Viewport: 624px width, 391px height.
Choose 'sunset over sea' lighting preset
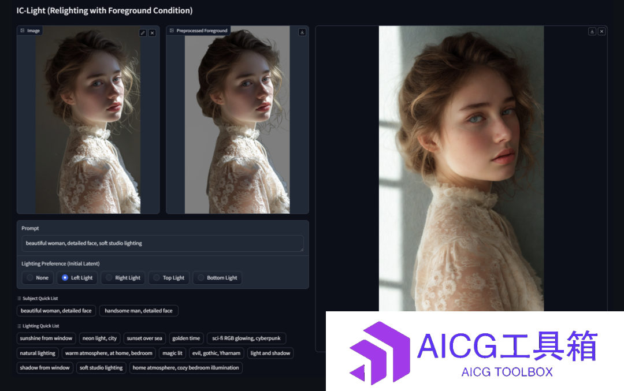(x=144, y=338)
